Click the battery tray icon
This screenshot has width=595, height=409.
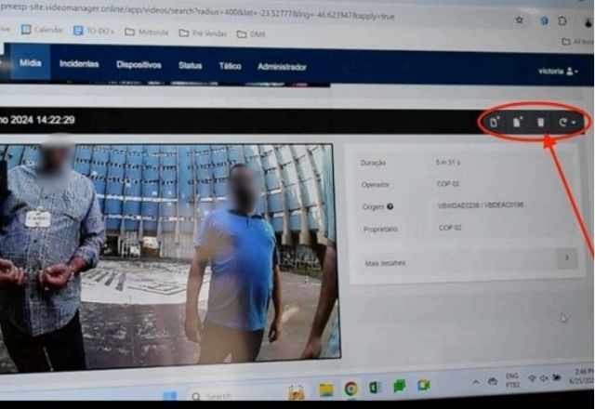point(557,377)
